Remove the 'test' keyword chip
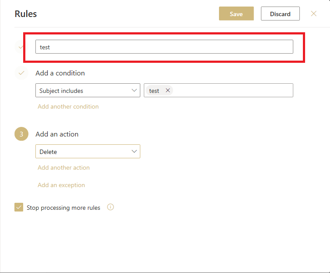 click(168, 90)
